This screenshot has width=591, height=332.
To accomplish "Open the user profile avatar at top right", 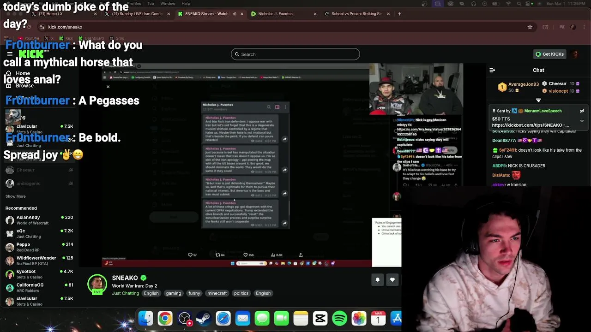I will click(575, 54).
